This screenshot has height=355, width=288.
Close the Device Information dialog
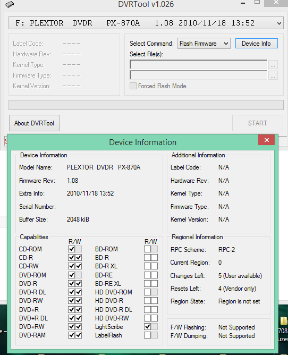point(267,140)
